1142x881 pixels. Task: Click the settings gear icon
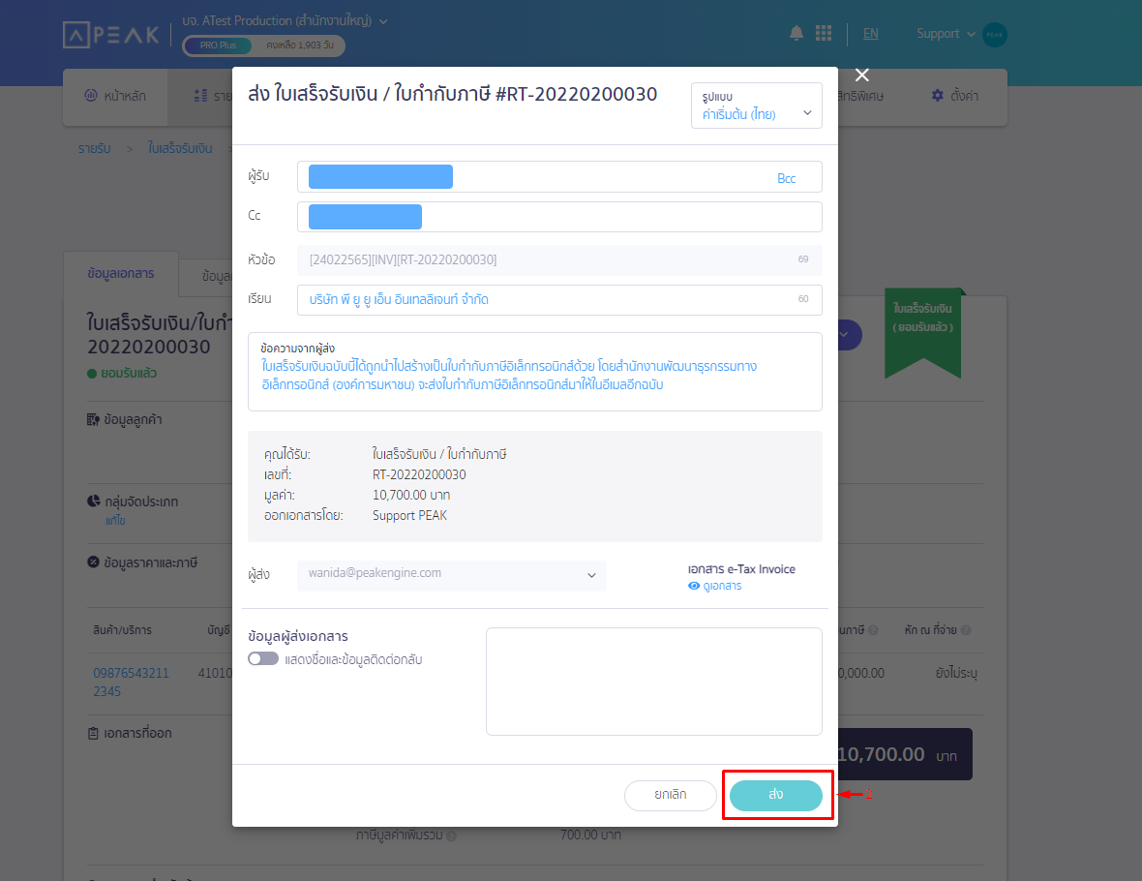(937, 96)
